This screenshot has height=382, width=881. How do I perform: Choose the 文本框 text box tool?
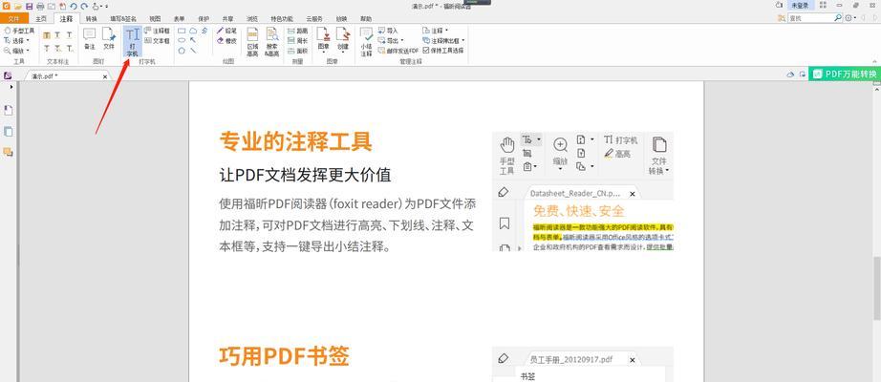click(x=158, y=40)
